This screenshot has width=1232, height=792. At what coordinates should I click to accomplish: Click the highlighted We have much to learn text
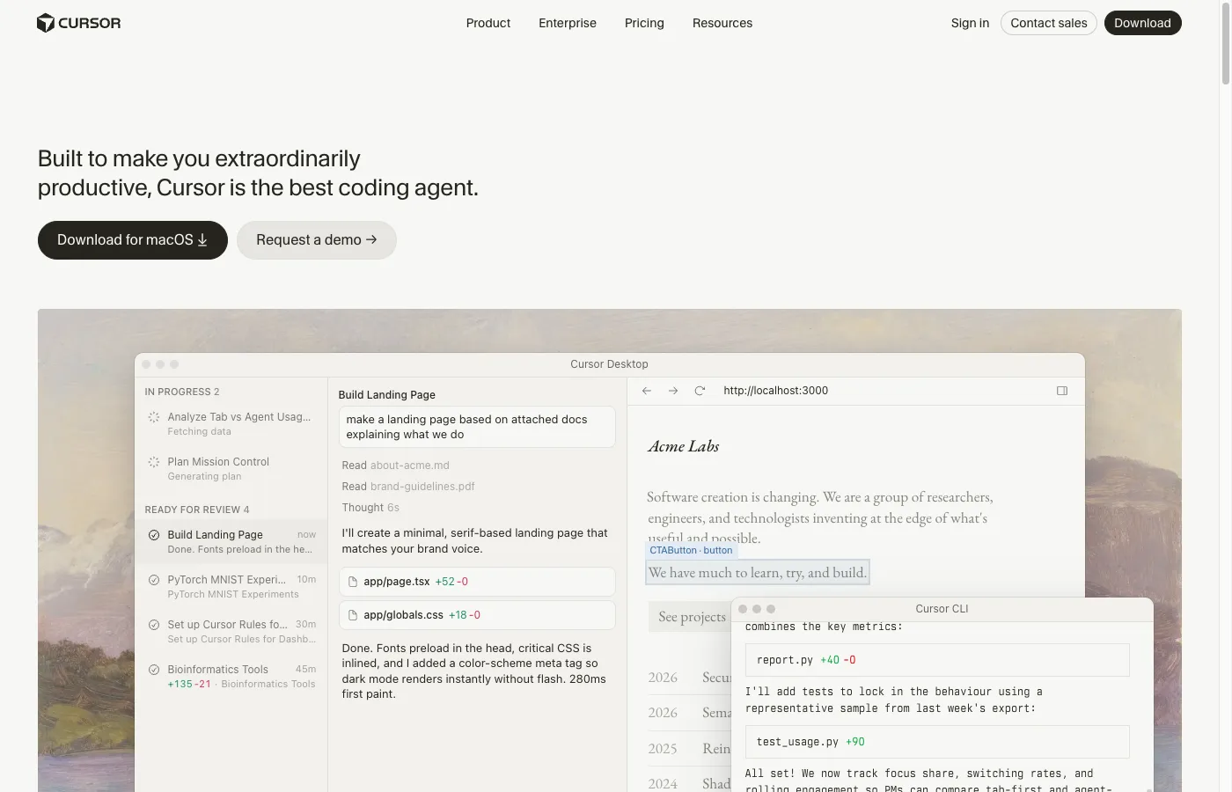coord(757,573)
